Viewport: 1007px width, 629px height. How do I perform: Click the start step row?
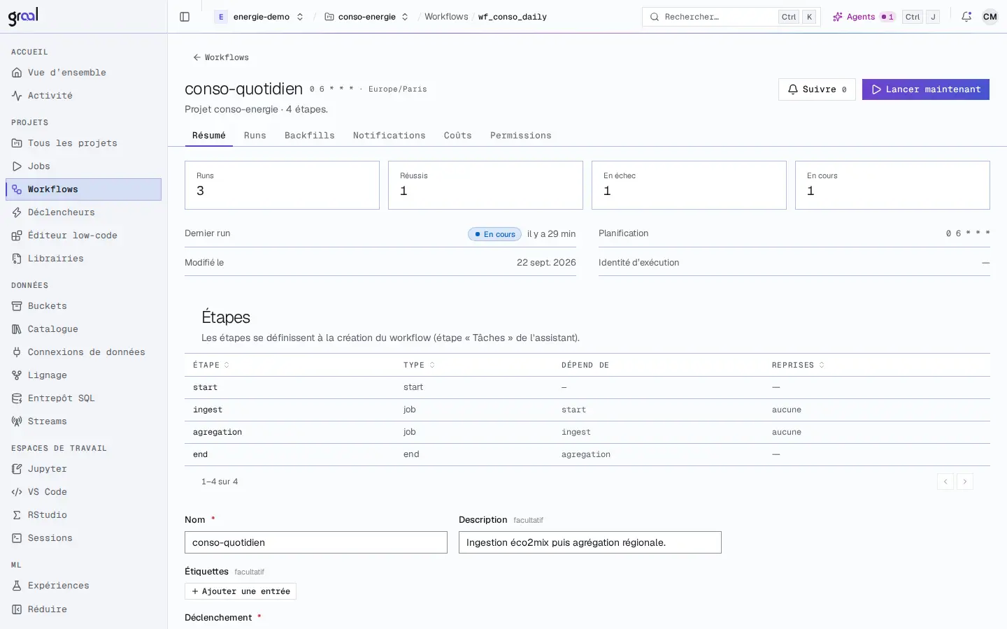click(x=587, y=387)
